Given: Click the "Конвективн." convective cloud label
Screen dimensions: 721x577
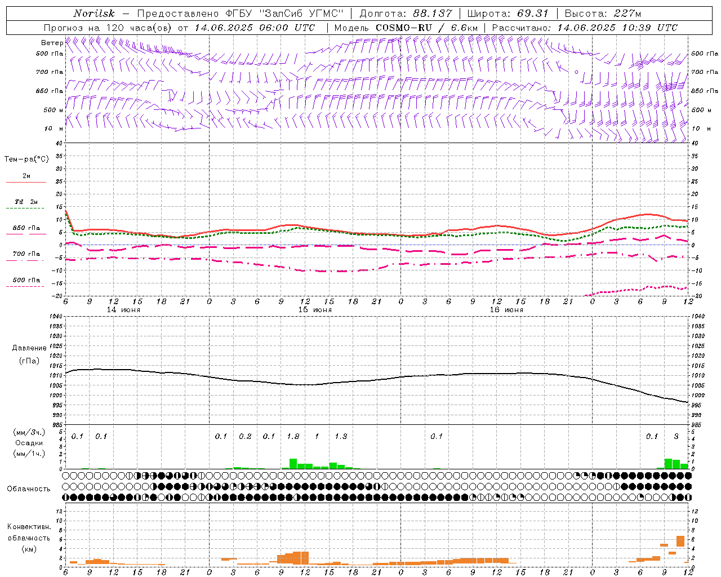Looking at the screenshot, I should 29,527.
